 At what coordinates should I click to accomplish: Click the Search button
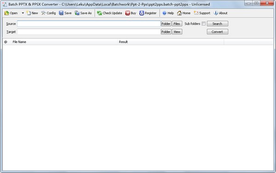pos(218,24)
